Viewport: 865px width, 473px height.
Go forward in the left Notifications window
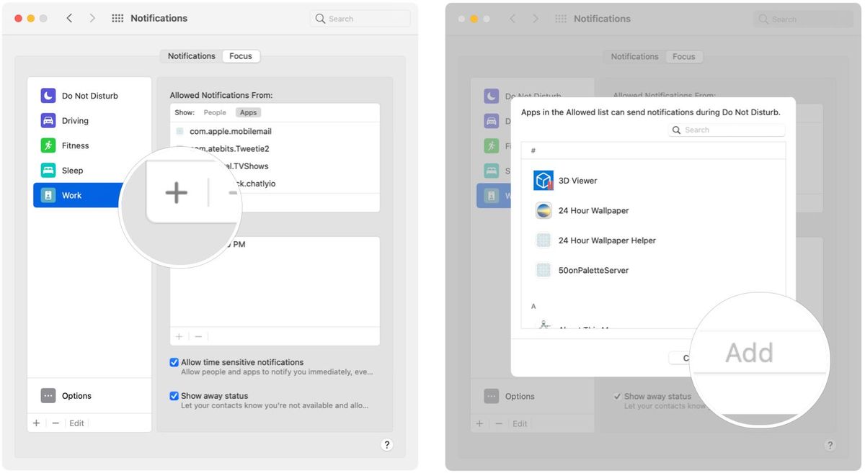click(92, 18)
